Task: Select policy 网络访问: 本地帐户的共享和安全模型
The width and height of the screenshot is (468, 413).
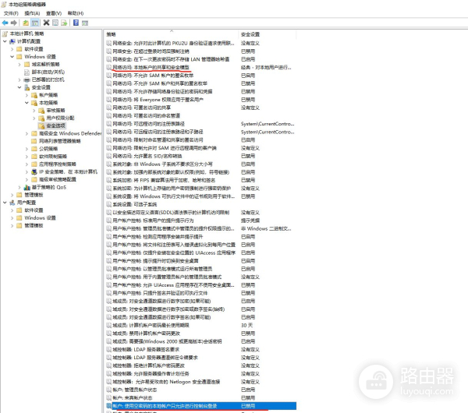Action: [x=155, y=67]
